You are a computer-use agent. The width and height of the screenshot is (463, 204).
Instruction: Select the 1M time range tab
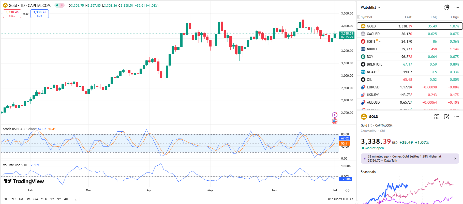21,199
